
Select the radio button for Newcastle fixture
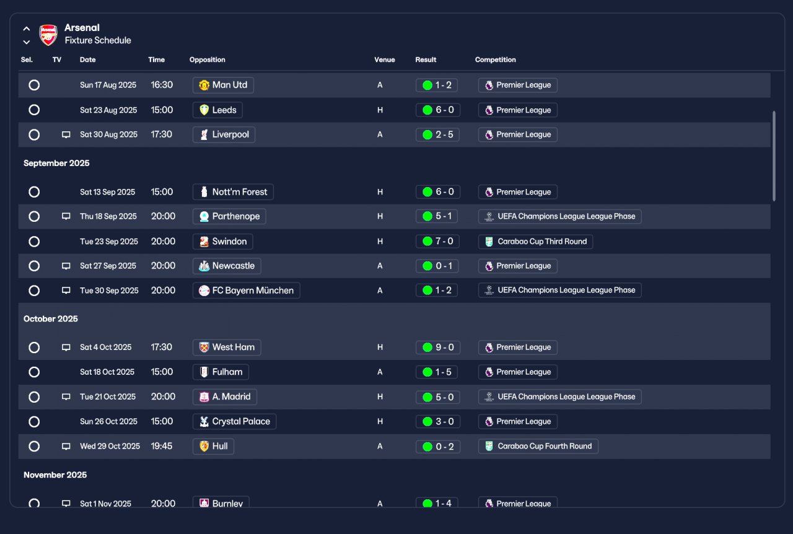34,266
